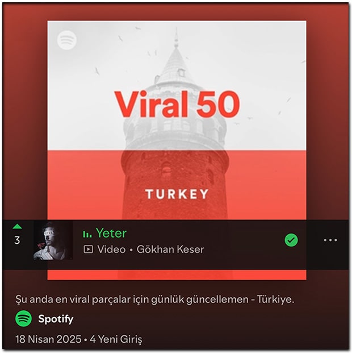Click the playlist description text about Türkiye
The width and height of the screenshot is (352, 353).
click(x=155, y=300)
